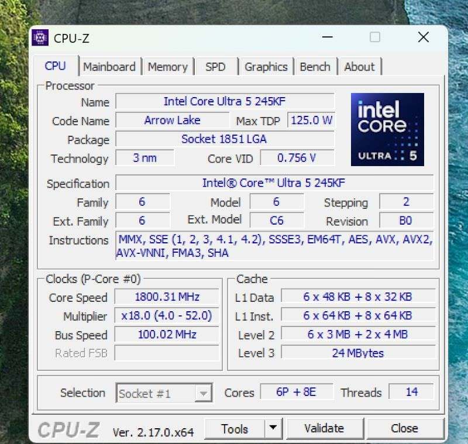This screenshot has height=444, width=468.
Task: Close the CPU-Z window with X
Action: (x=423, y=37)
